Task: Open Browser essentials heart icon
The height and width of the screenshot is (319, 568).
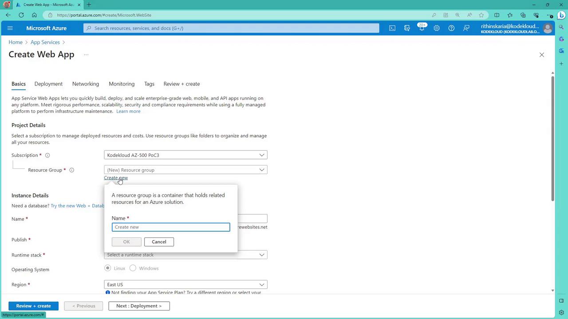Action: point(536,15)
